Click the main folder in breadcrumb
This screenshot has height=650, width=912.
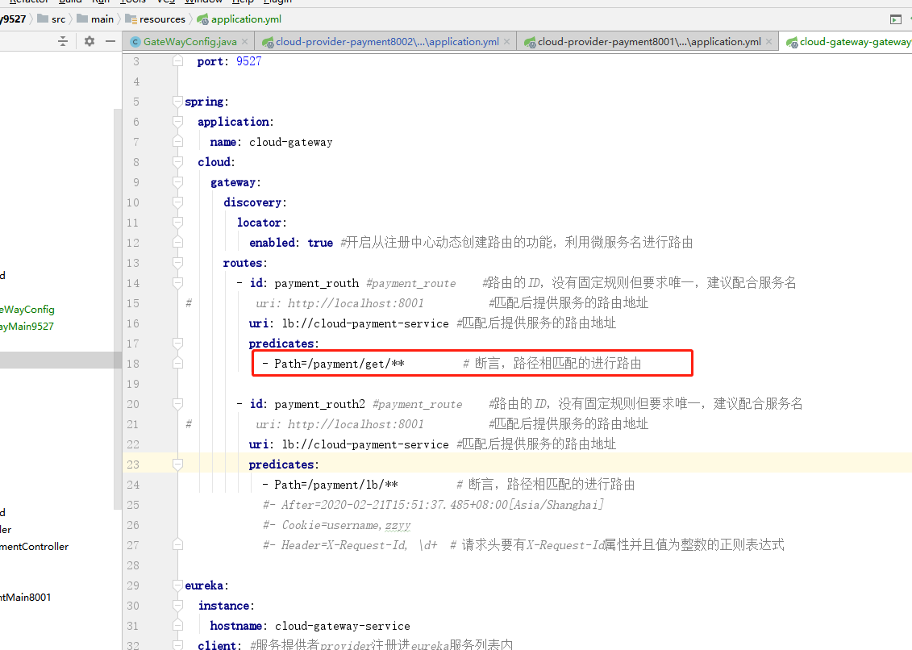[x=95, y=19]
